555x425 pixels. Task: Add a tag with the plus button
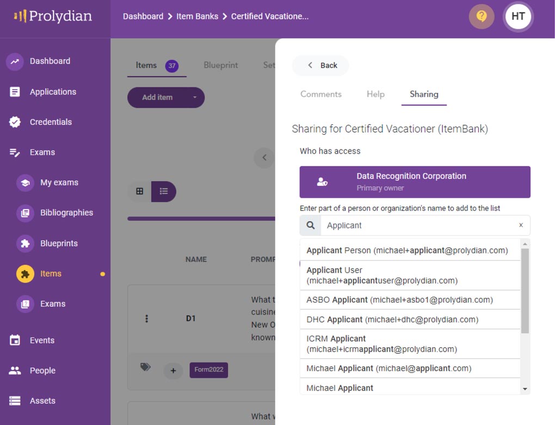(173, 371)
